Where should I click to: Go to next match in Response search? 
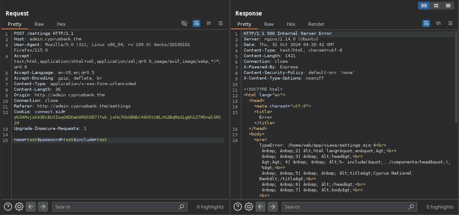coord(272,207)
